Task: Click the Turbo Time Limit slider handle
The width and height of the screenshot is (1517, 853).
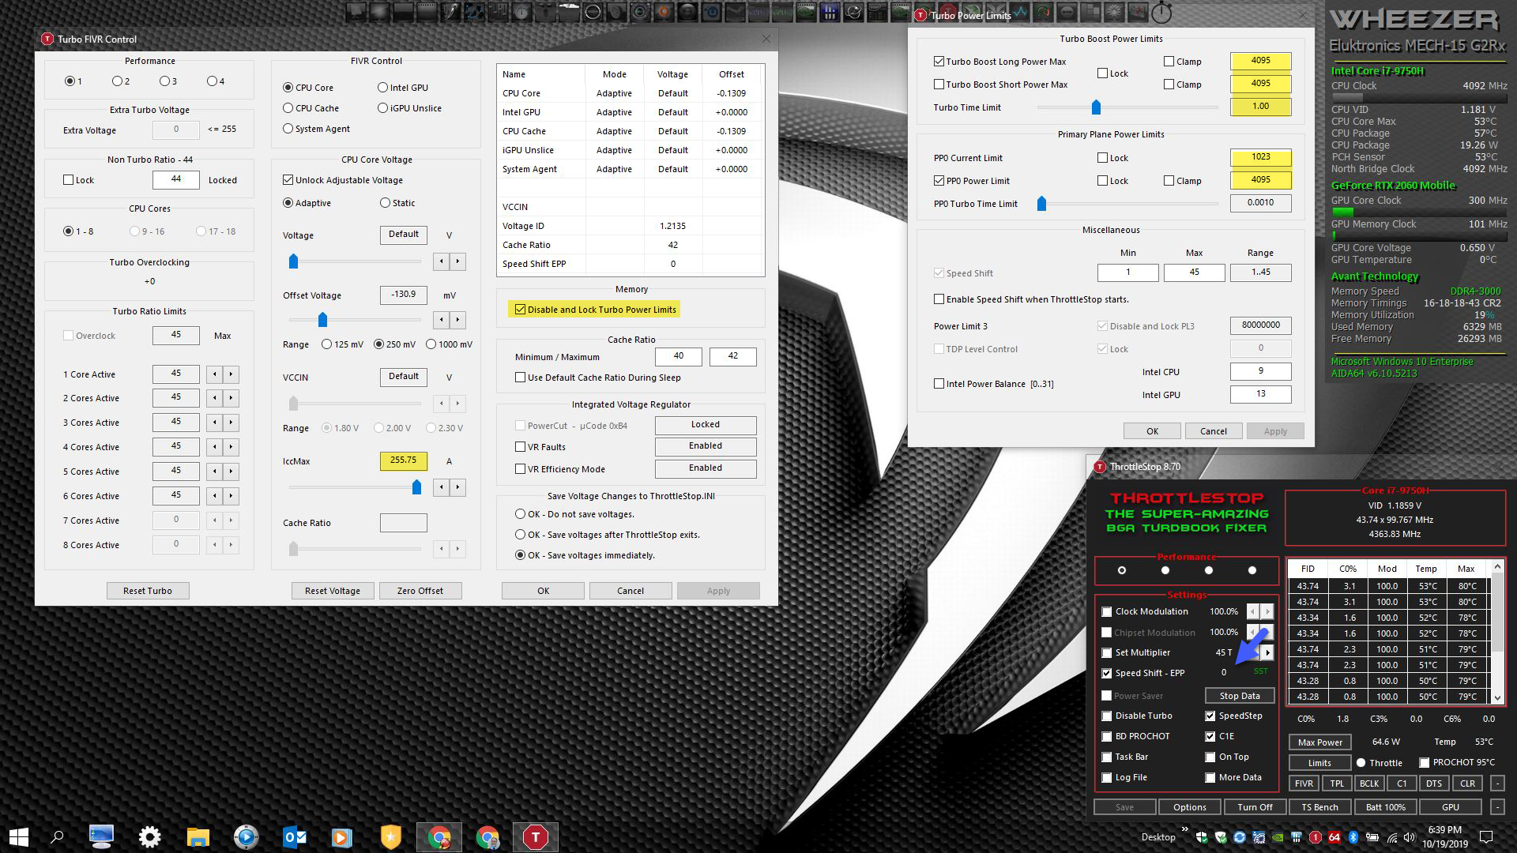Action: click(1096, 107)
